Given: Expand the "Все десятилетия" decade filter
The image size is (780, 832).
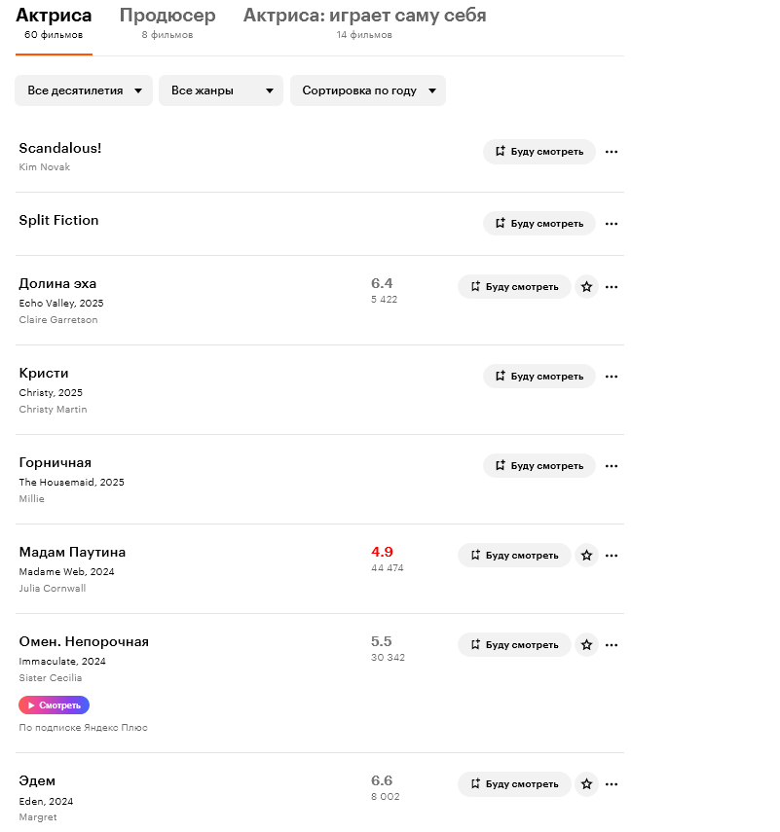Looking at the screenshot, I should 84,90.
